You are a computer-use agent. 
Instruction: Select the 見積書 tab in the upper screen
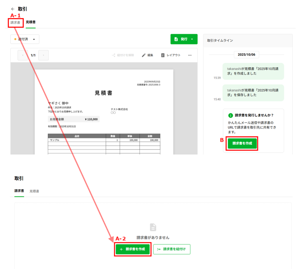(x=31, y=22)
